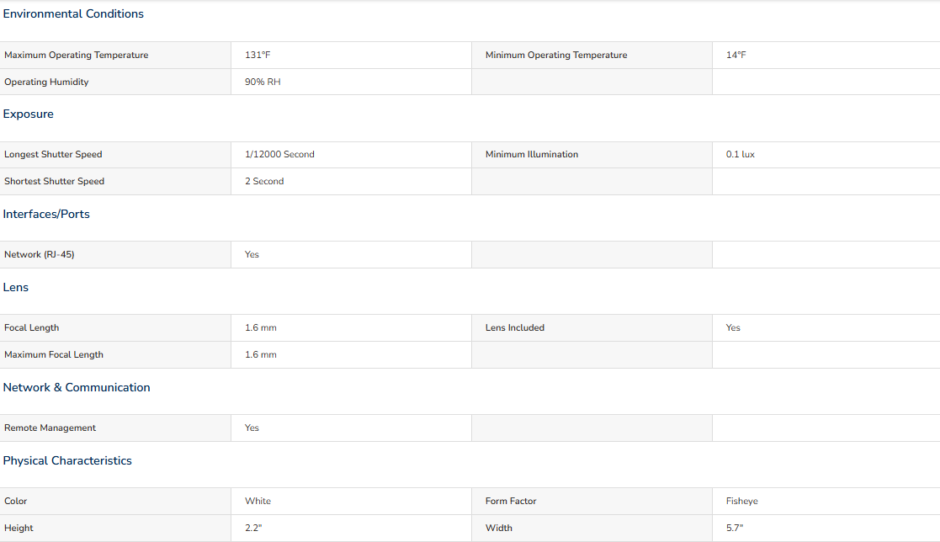Click the Network & Communication heading

tap(77, 388)
